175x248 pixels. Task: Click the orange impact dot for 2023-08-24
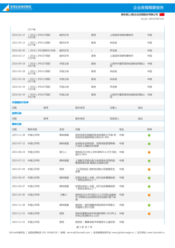(149, 152)
